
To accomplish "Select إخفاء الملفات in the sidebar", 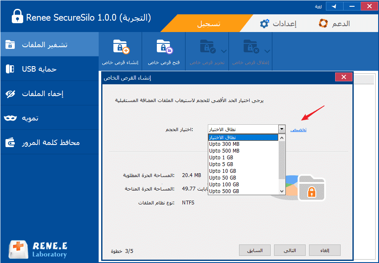I will 49,93.
